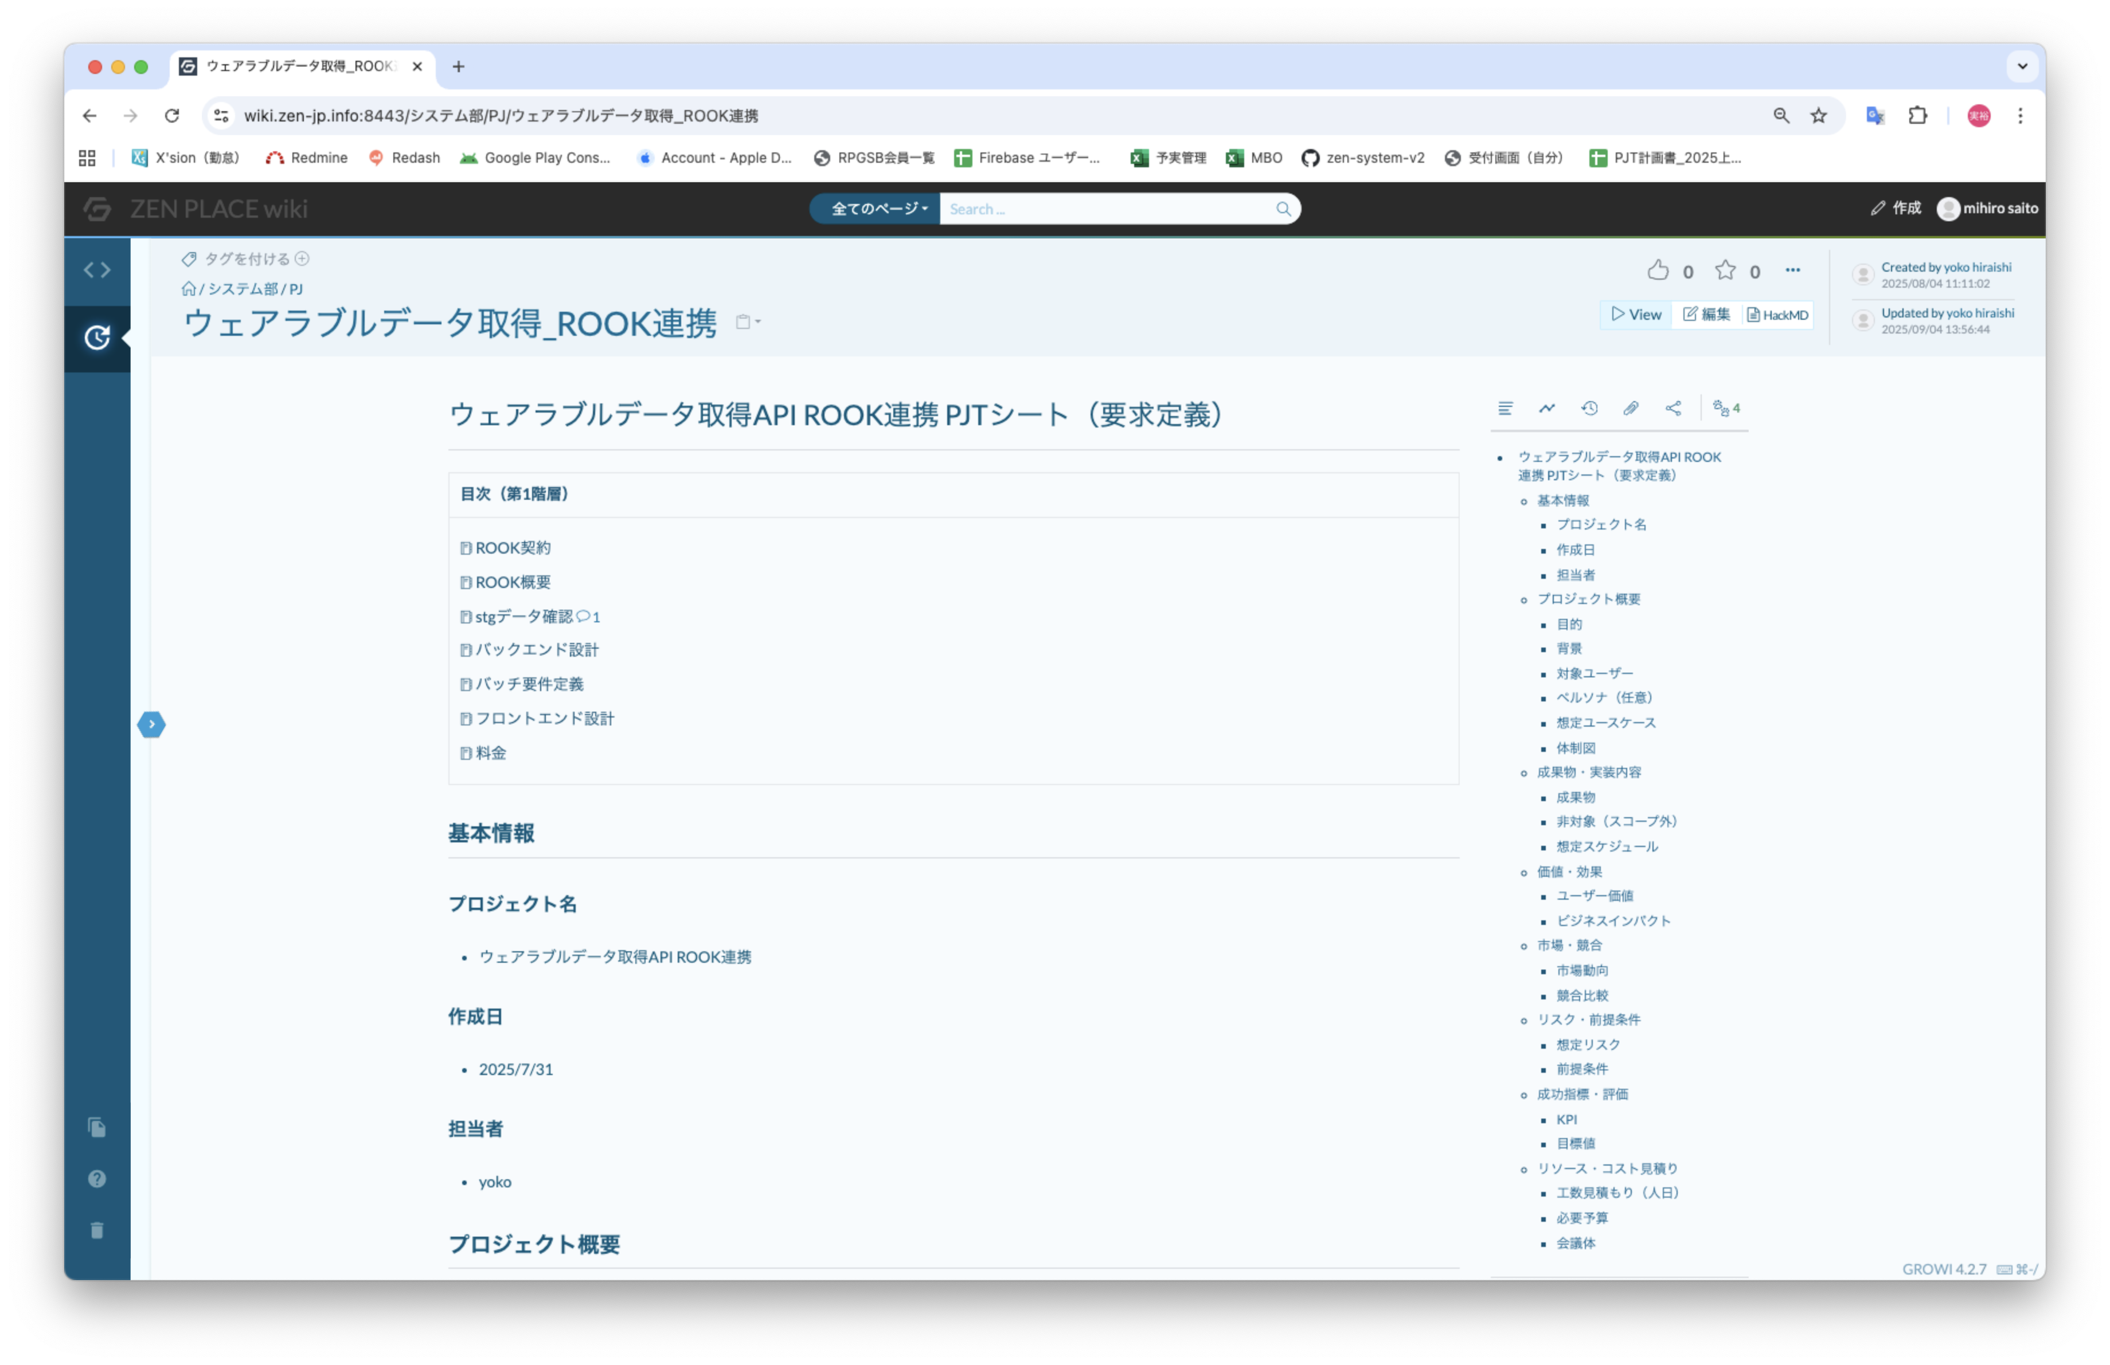Open the dropdown beside the page title
This screenshot has width=2110, height=1365.
(x=748, y=323)
